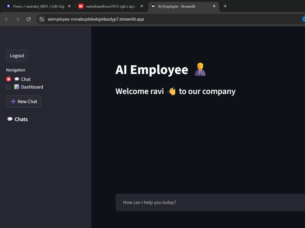Go forward with the browser forward arrow
The width and height of the screenshot is (305, 228).
click(18, 19)
